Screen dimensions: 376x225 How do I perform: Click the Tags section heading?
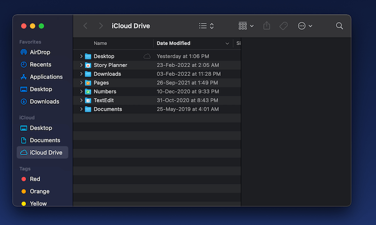[x=25, y=169]
